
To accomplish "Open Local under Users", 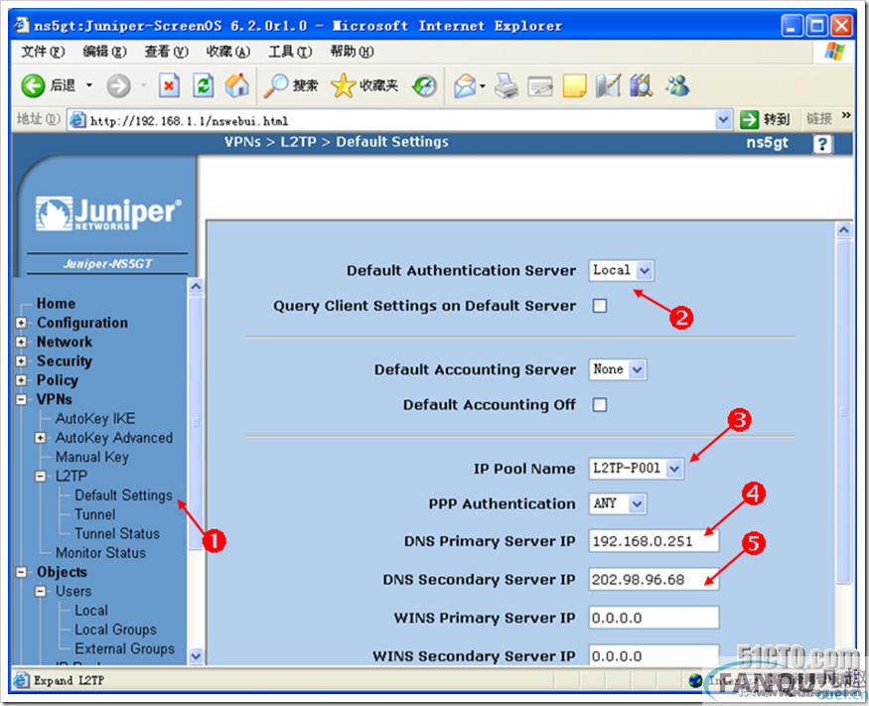I will tap(91, 611).
